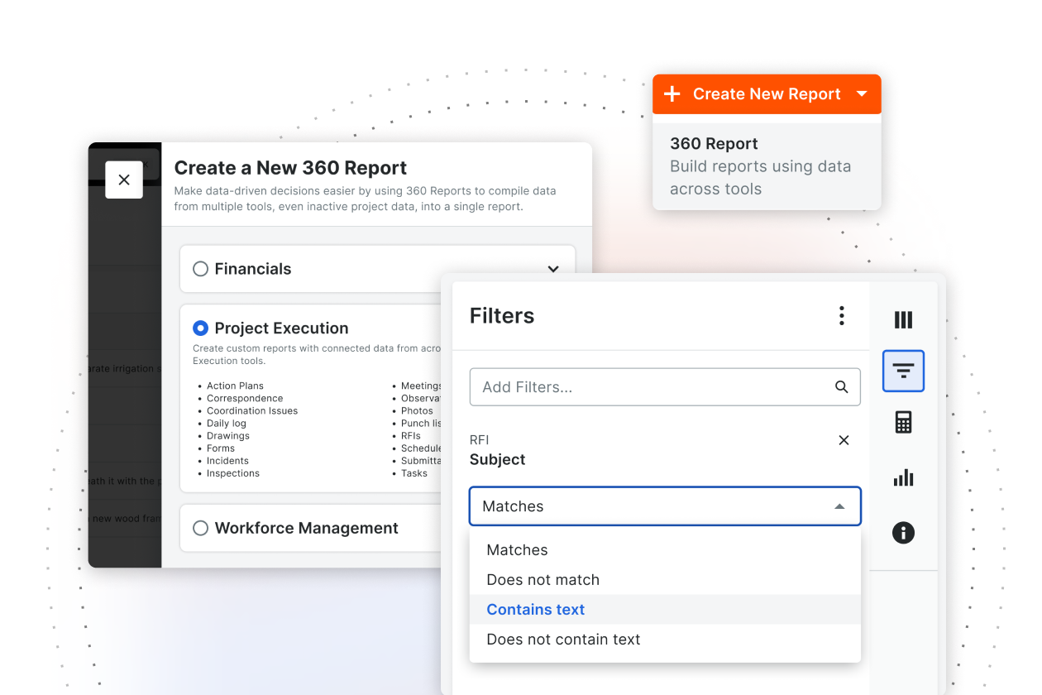The height and width of the screenshot is (695, 1042).
Task: Open the Calculations (calculator) panel icon
Action: click(903, 422)
